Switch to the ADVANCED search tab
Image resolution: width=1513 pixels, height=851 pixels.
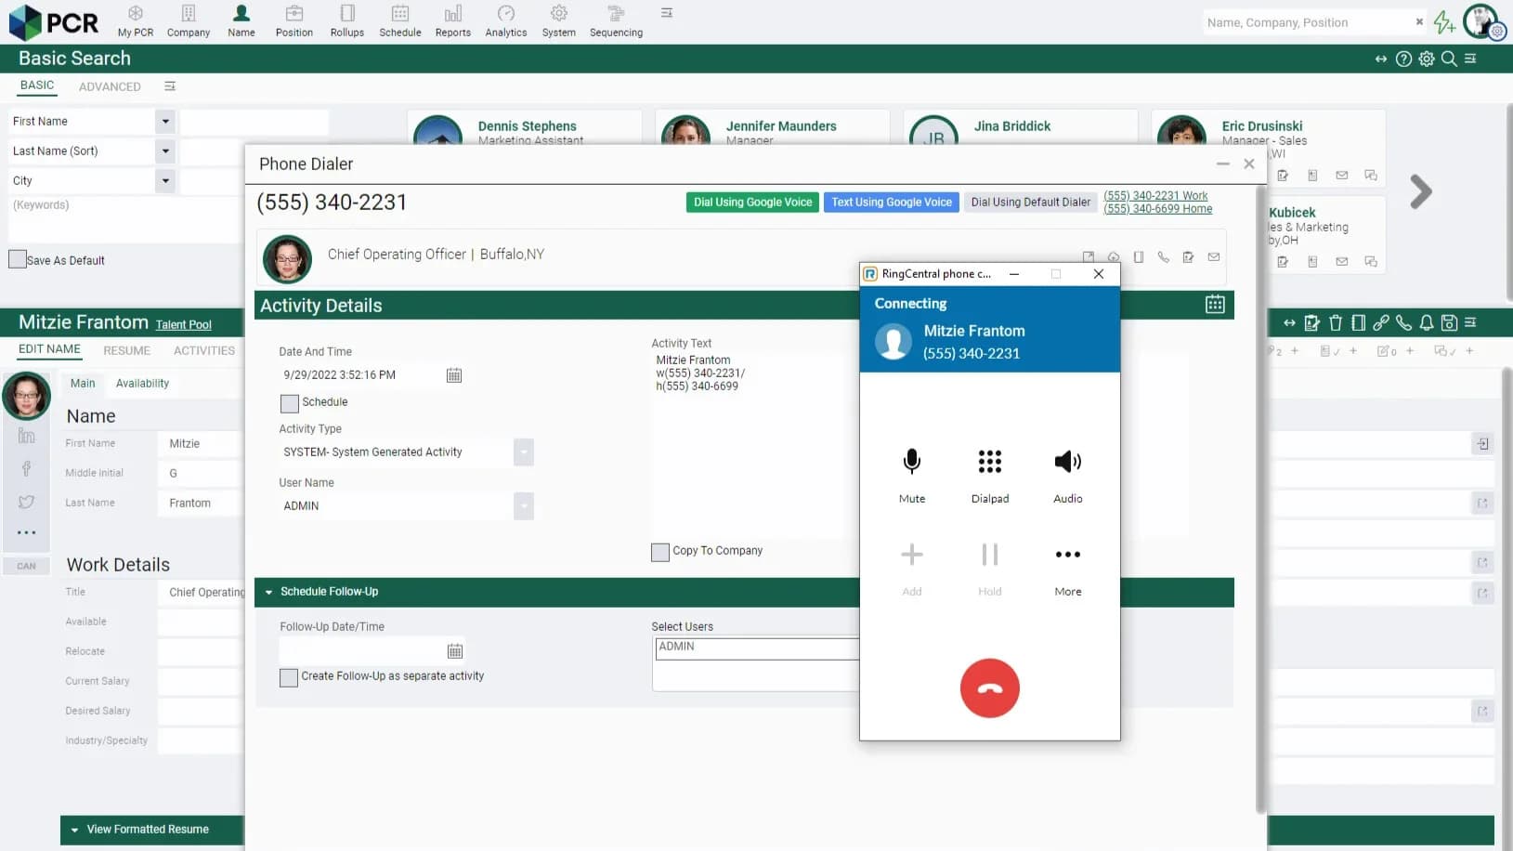[x=110, y=86]
